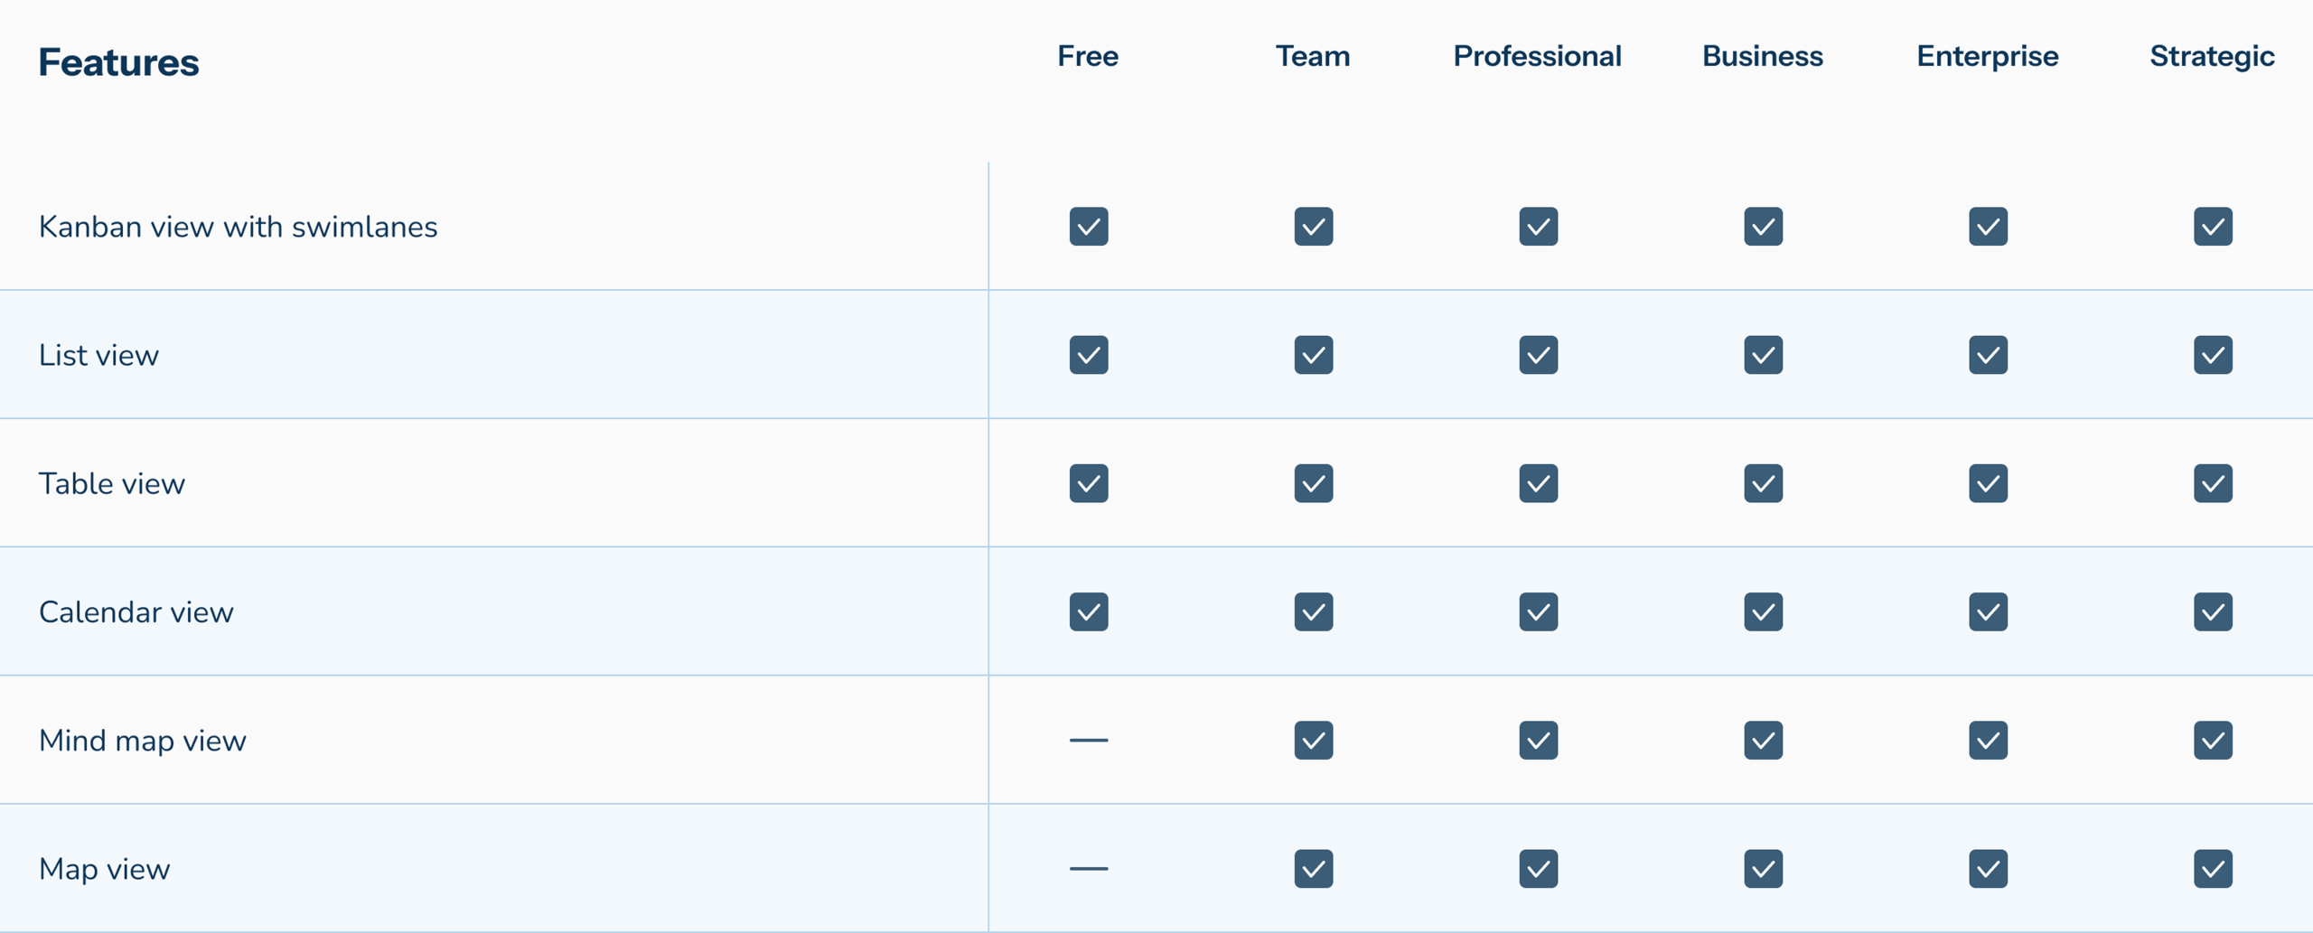Open the Professional plan column header

(x=1537, y=56)
